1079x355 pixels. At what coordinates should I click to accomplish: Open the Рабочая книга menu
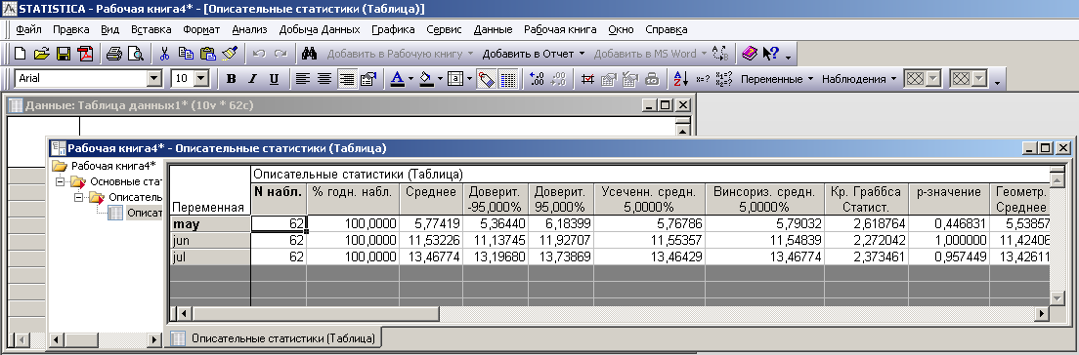(560, 29)
